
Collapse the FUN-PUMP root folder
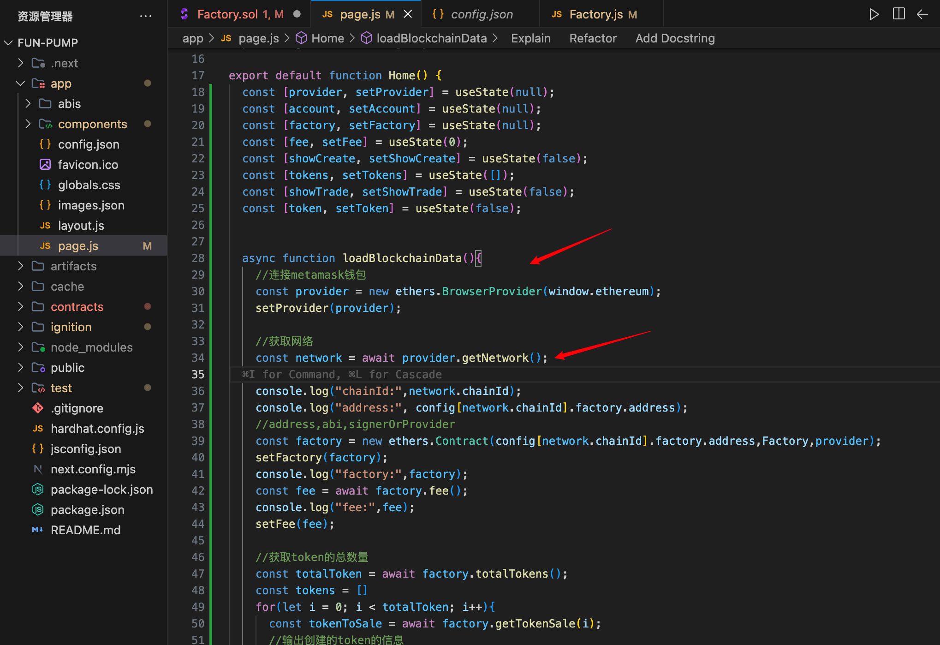coord(8,42)
